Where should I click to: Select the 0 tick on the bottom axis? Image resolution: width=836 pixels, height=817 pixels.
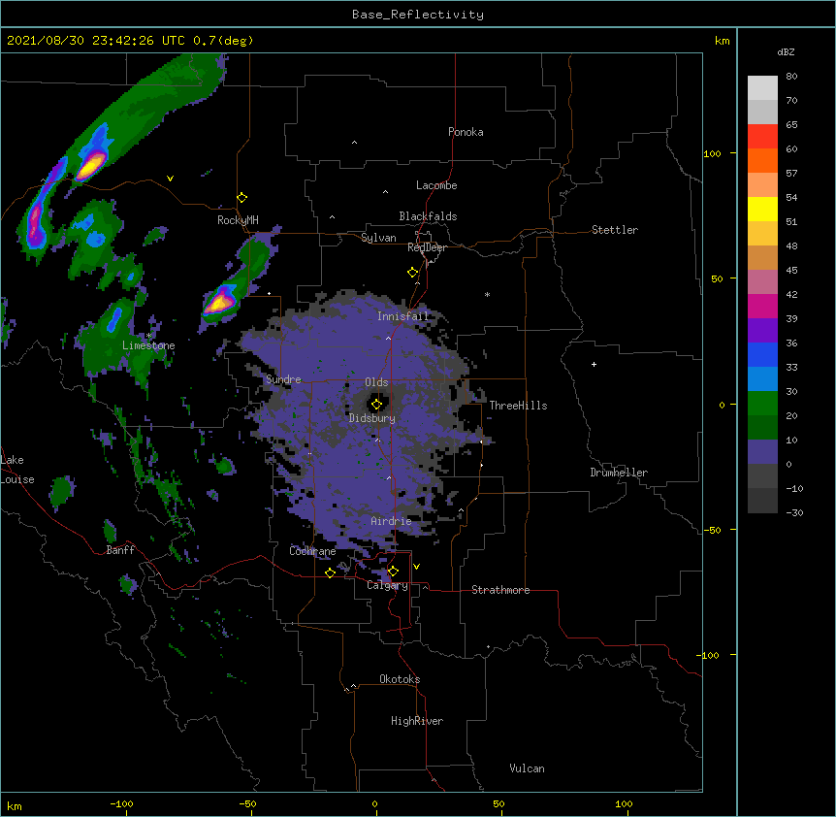pos(374,803)
